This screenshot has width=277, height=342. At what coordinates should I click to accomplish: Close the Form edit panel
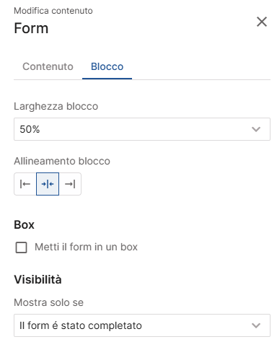262,22
